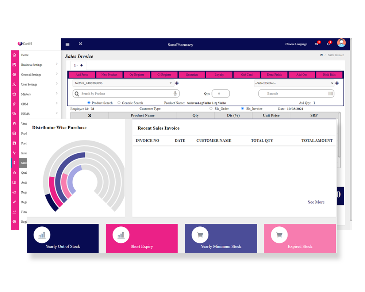365x292 pixels.
Task: Select the Product Search radio button
Action: (89, 103)
